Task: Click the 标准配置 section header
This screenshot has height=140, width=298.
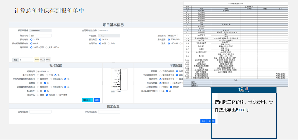Action: click(56, 66)
